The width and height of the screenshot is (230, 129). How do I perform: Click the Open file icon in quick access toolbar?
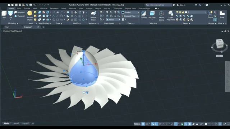13,5
